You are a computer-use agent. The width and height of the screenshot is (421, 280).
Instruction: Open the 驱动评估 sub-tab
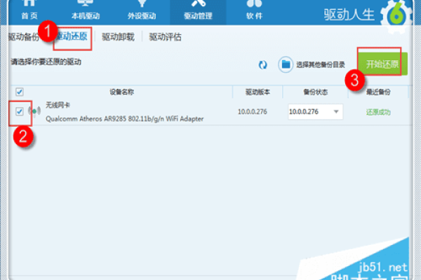165,37
